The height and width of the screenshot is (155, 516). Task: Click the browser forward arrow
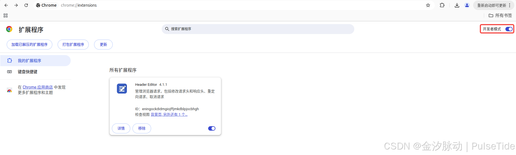click(x=16, y=5)
